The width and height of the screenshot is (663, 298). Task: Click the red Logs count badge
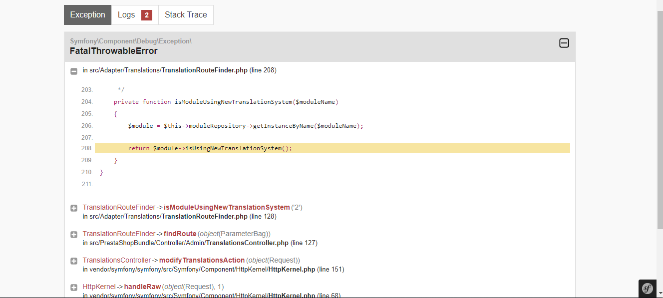[147, 15]
